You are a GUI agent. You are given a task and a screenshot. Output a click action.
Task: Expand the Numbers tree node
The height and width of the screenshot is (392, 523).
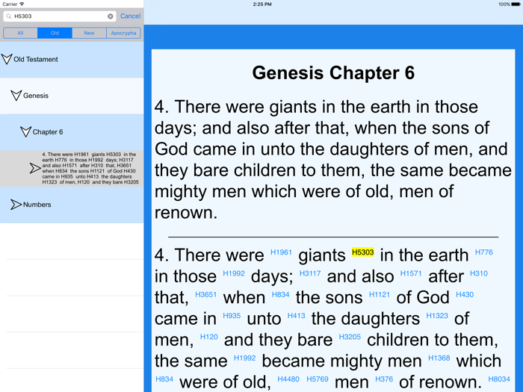point(16,205)
